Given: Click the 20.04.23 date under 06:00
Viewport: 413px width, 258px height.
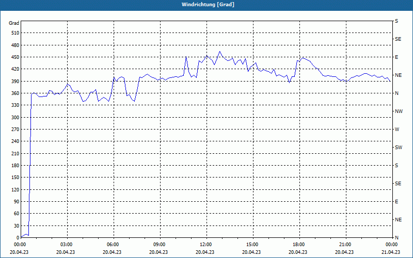Looking at the screenshot, I should click(112, 252).
